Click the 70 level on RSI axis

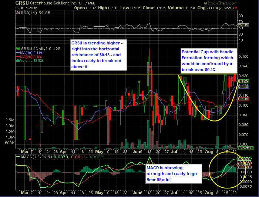tap(240, 21)
